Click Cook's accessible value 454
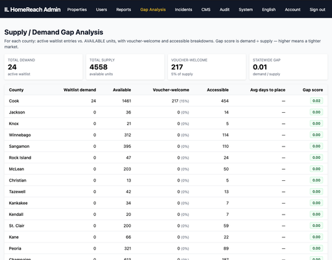This screenshot has height=260, width=332. tap(225, 101)
